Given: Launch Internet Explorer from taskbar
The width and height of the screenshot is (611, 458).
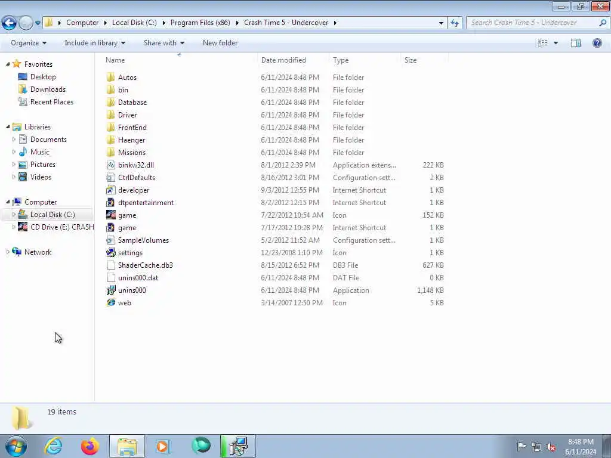Looking at the screenshot, I should point(53,446).
